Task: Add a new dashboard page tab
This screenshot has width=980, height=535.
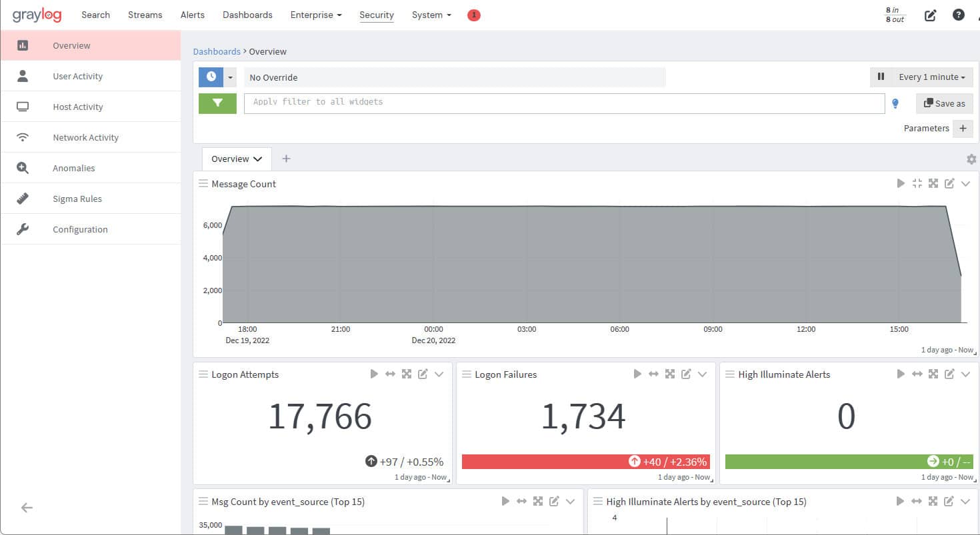Action: pyautogui.click(x=286, y=159)
